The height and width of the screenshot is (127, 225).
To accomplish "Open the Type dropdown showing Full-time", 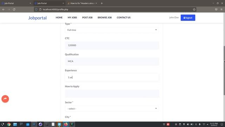I will [x=112, y=30].
